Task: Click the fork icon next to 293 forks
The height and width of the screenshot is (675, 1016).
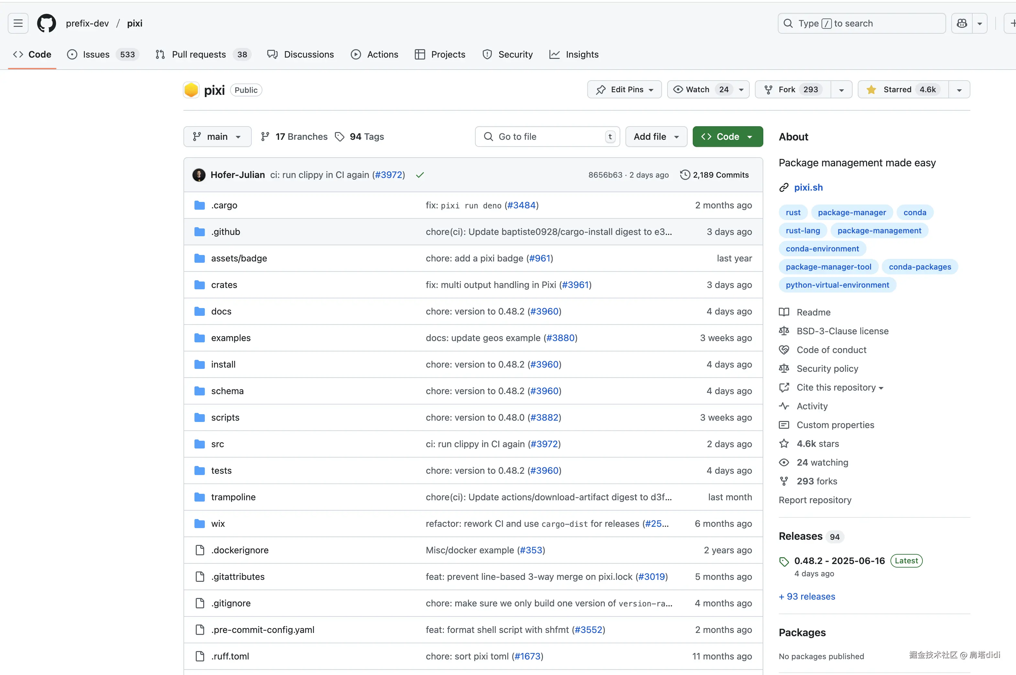Action: 784,481
